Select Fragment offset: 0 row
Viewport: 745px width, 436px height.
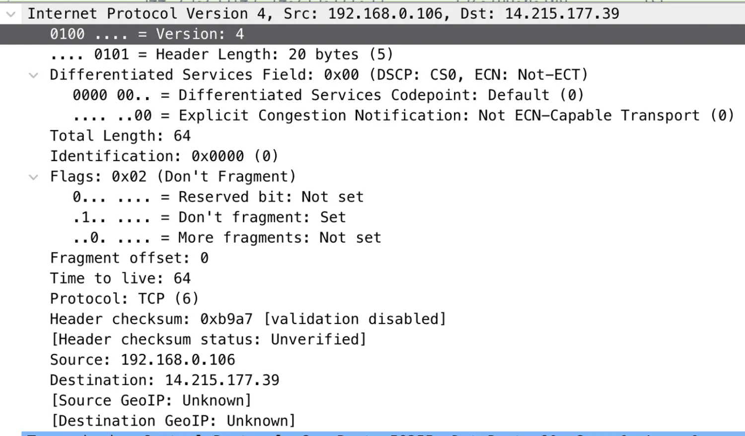[372, 258]
